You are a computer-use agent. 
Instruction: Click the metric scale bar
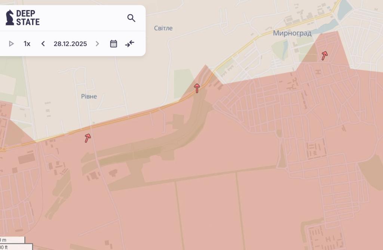tap(12, 240)
